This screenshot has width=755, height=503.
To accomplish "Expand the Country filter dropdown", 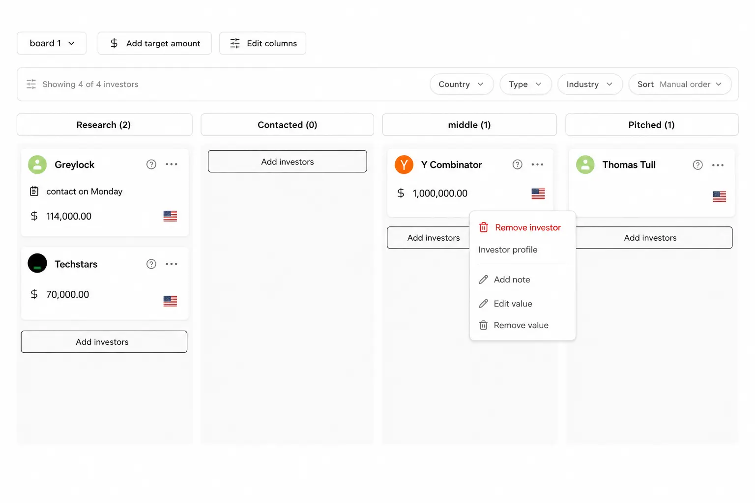I will click(462, 84).
